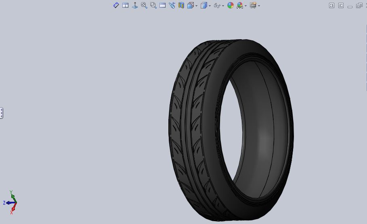
Task: Click the two-pane viewport layout icon
Action: pyautogui.click(x=126, y=5)
